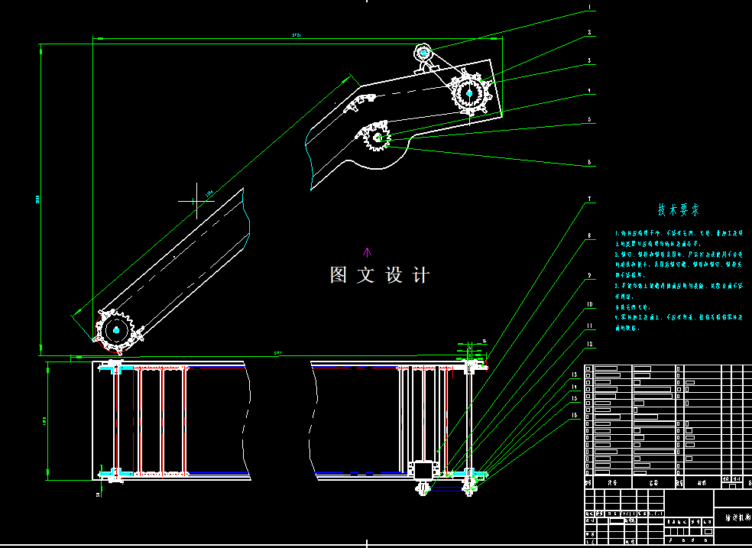Select the left vertical overall height dimension value
752x548 pixels.
point(37,199)
